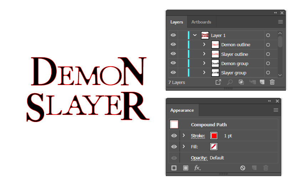Click Layers panel trash Delete Selection icon
303x185 pixels.
coord(272,82)
